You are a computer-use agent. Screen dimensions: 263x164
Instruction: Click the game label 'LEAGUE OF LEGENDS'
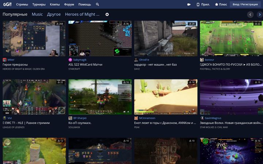pos(14,127)
